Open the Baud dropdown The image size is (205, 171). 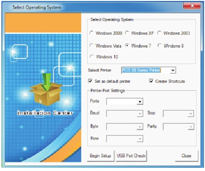click(x=140, y=113)
